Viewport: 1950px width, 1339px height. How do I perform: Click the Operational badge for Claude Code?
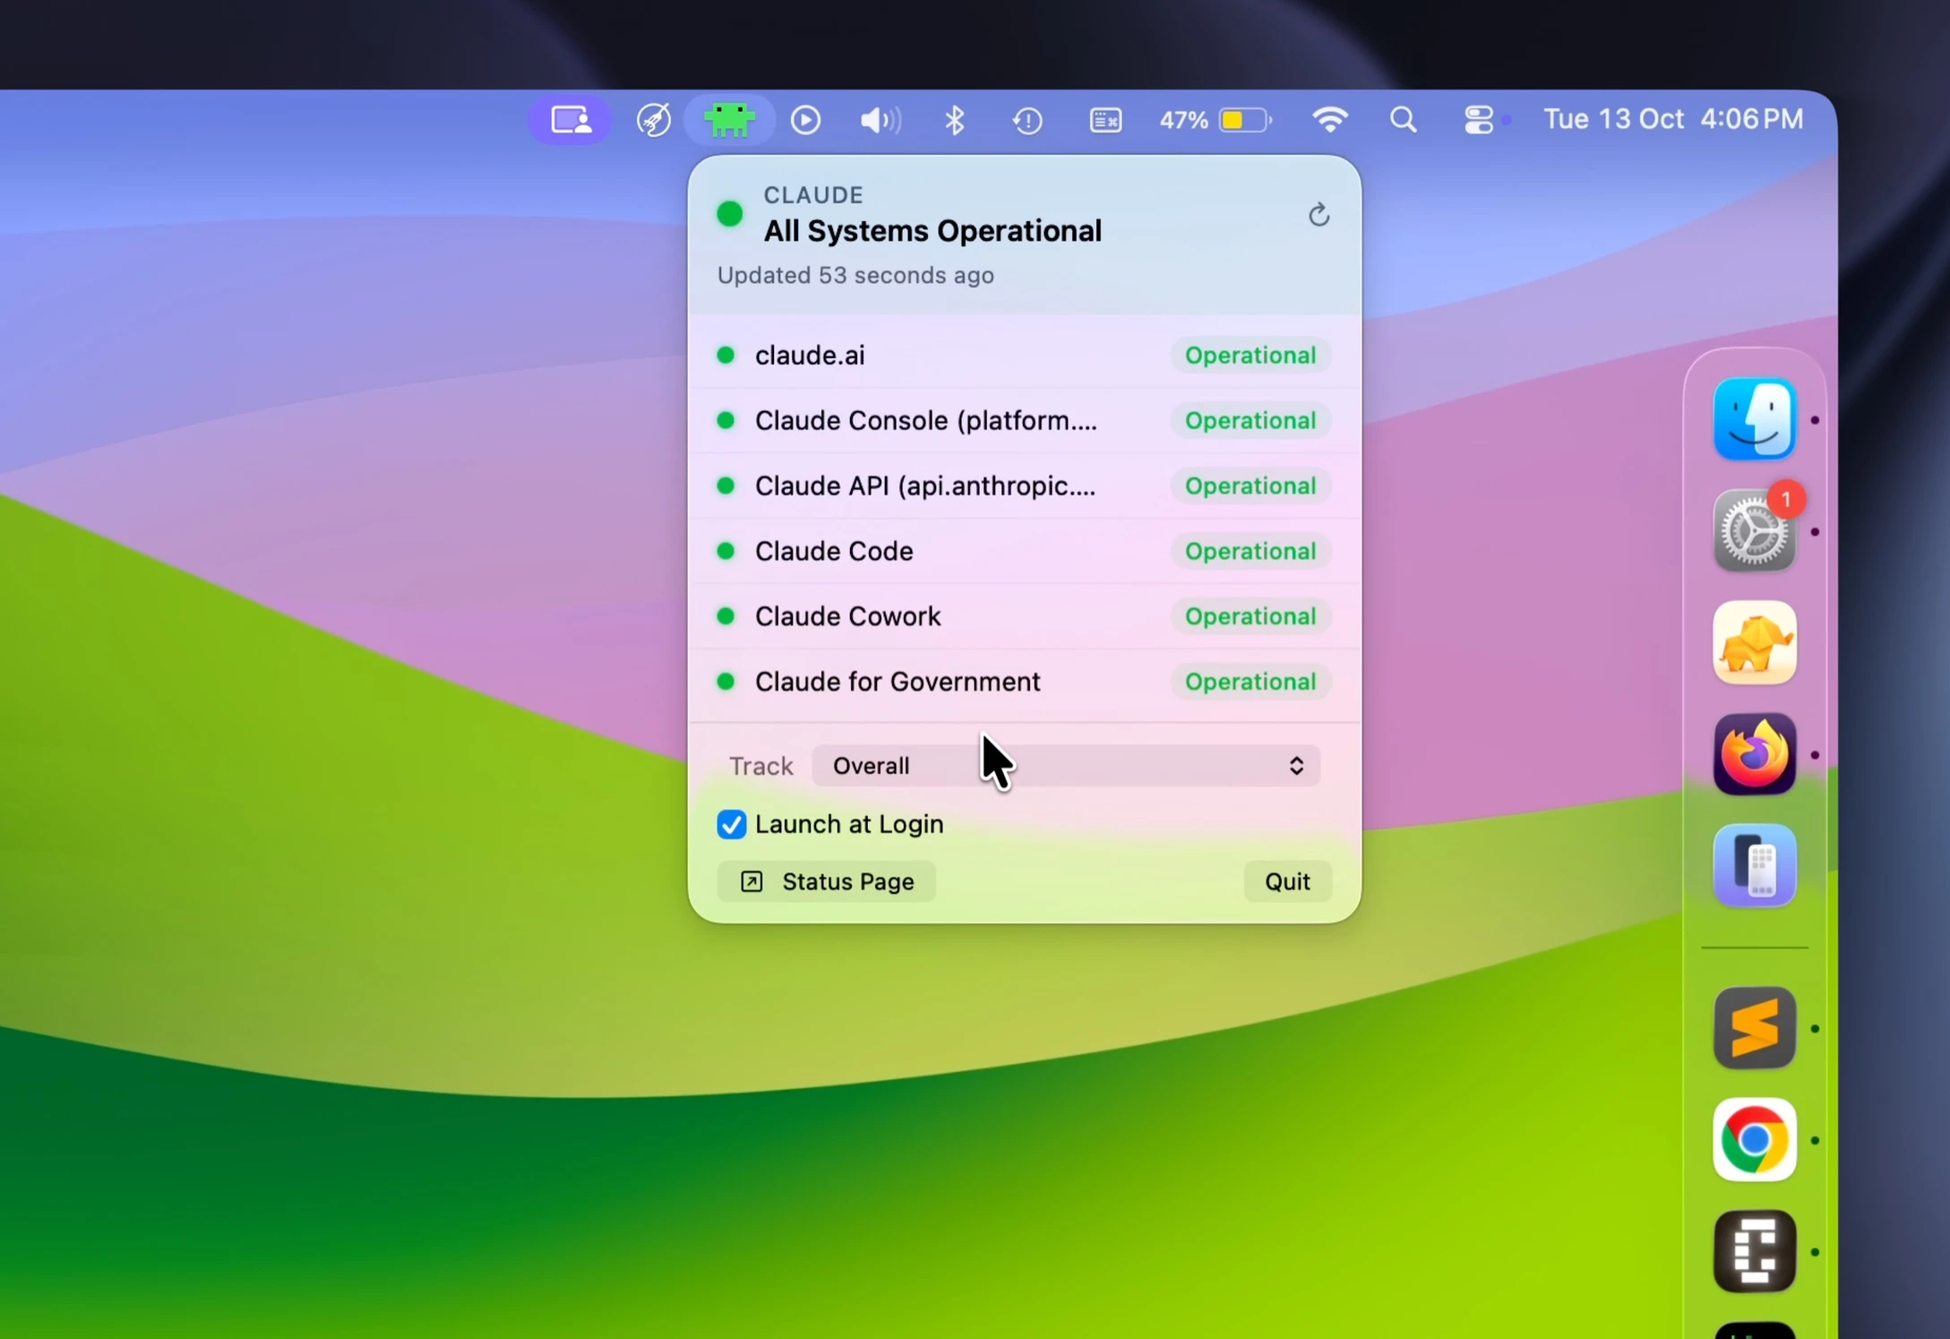(1250, 551)
